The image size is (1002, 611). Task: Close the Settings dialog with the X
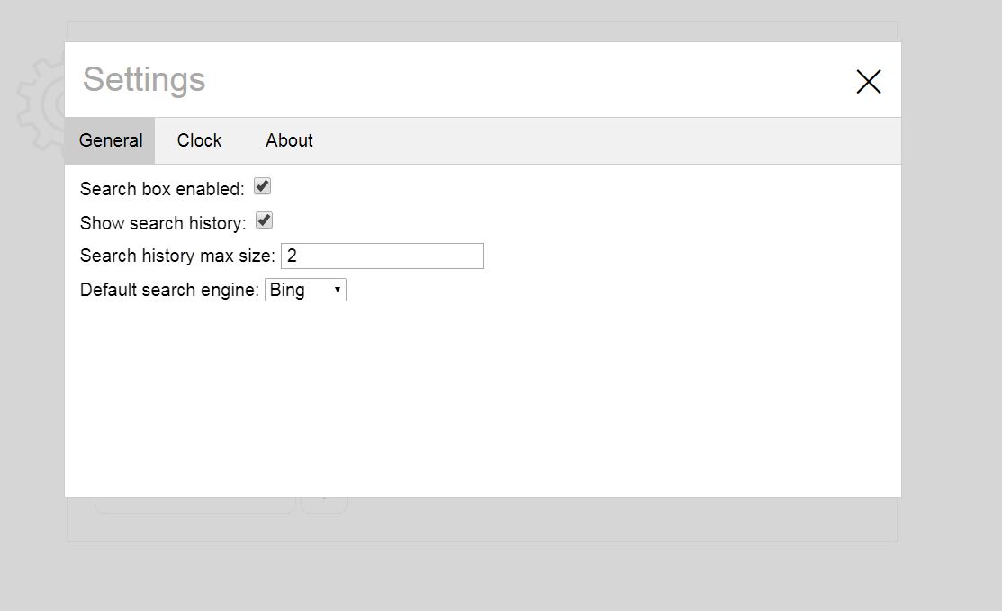pos(869,82)
